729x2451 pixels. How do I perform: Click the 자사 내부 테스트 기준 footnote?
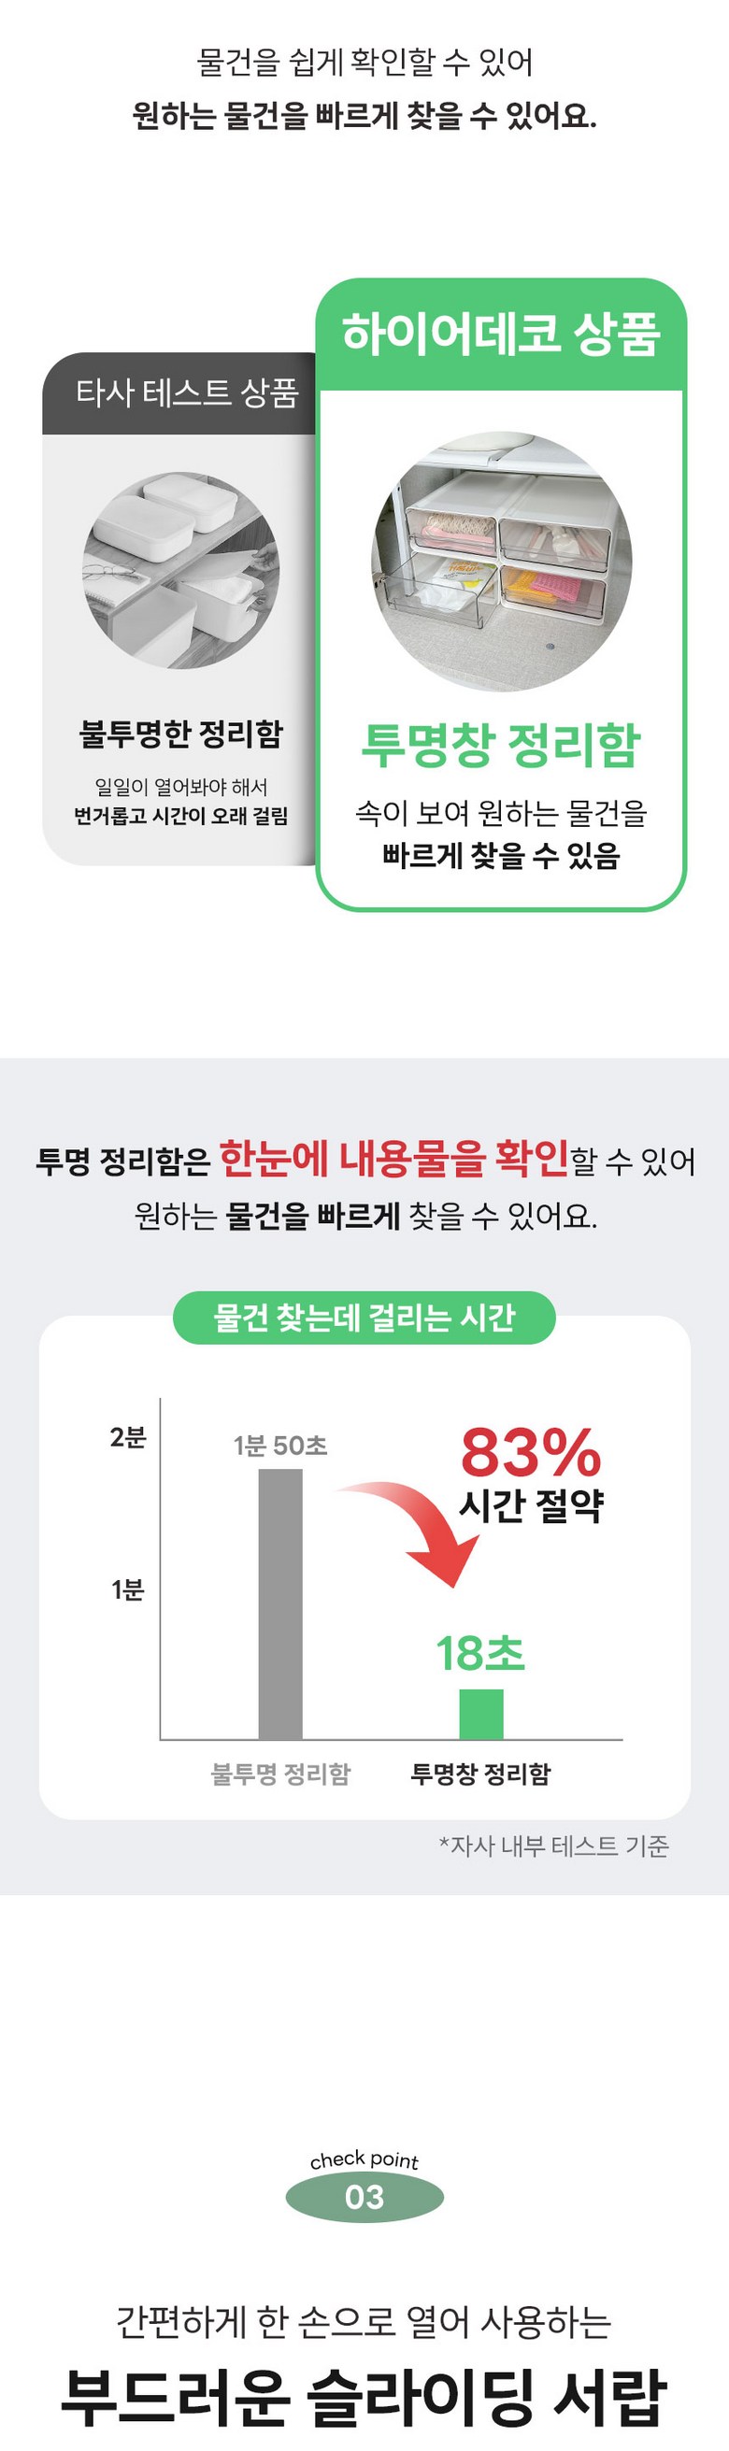554,1845
